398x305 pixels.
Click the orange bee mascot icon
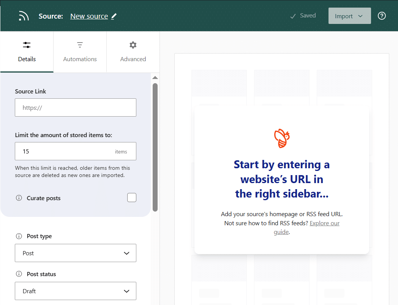coord(281,138)
